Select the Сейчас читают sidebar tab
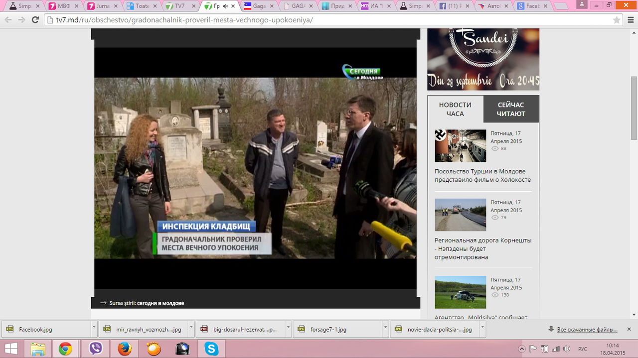638x358 pixels. [511, 109]
